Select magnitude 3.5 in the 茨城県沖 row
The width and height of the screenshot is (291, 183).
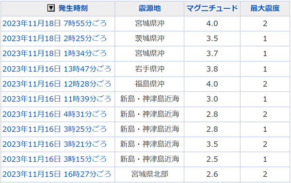[212, 39]
